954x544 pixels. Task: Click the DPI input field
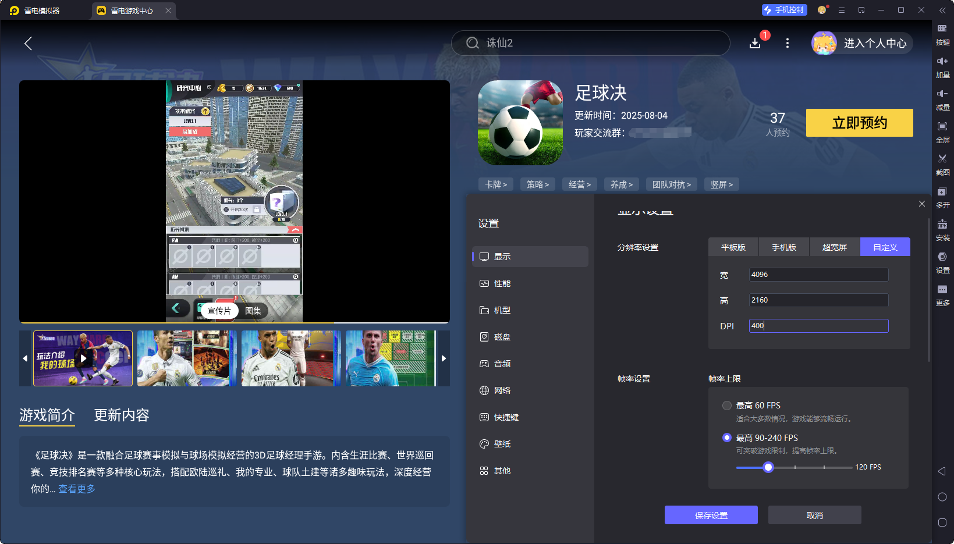[x=818, y=326]
